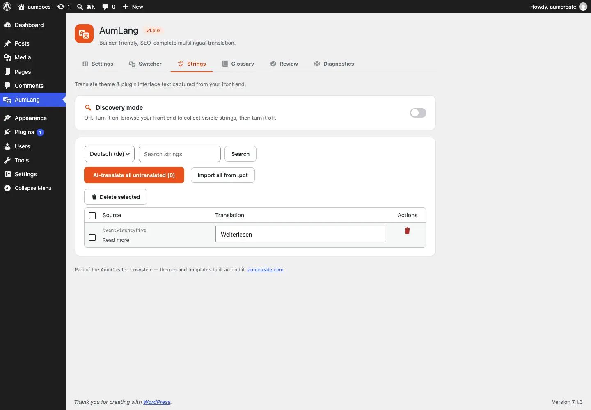The height and width of the screenshot is (410, 591).
Task: Open Pages in the sidebar menu
Action: point(33,72)
